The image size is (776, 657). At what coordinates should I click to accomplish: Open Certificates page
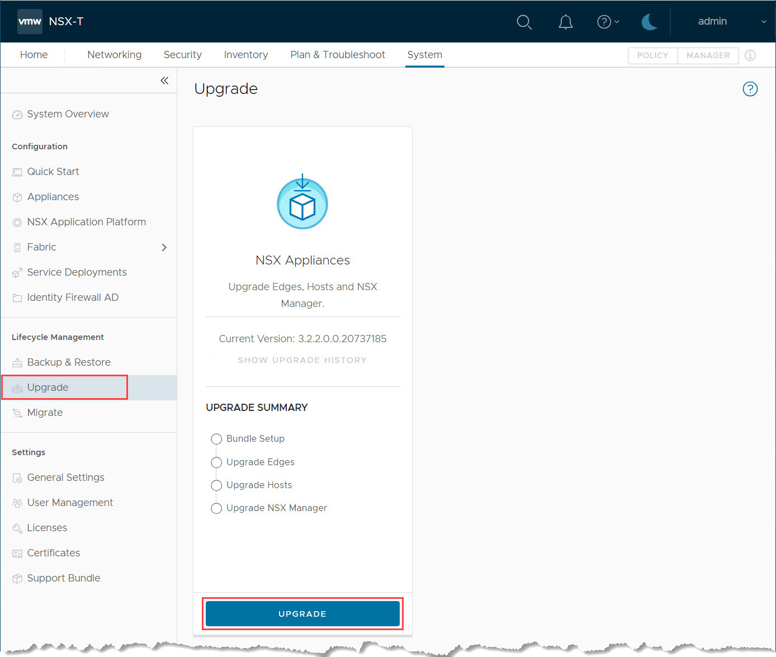(54, 553)
